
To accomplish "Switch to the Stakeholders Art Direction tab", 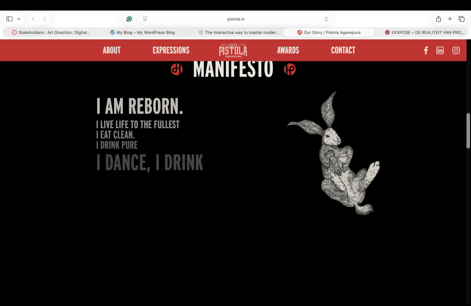I will [x=51, y=33].
